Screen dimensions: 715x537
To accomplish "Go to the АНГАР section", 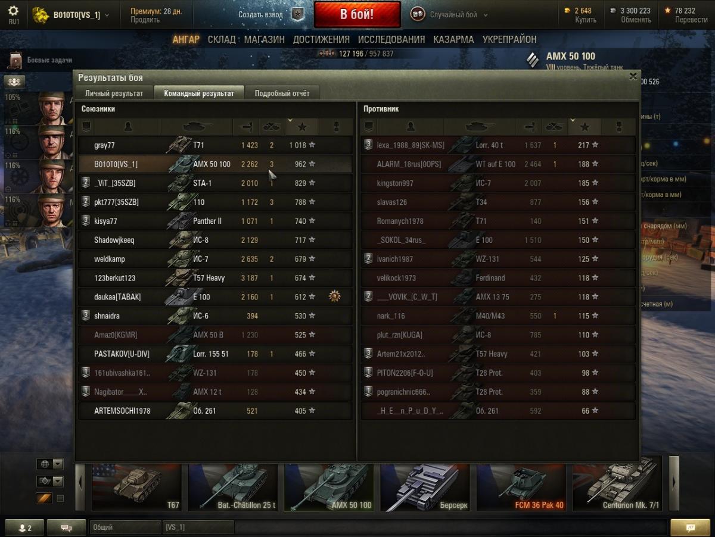I will (x=186, y=39).
